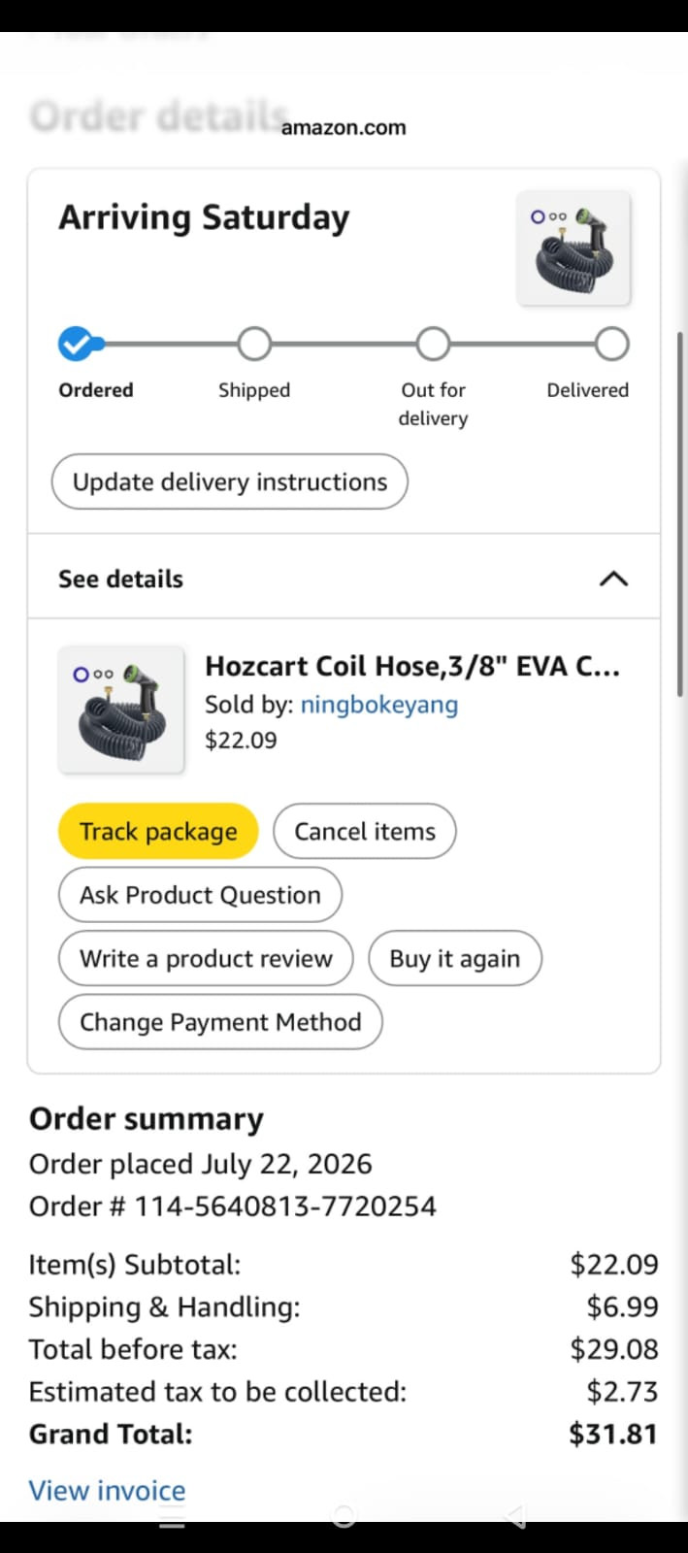Tap the Shipped progress step circle

(x=254, y=344)
